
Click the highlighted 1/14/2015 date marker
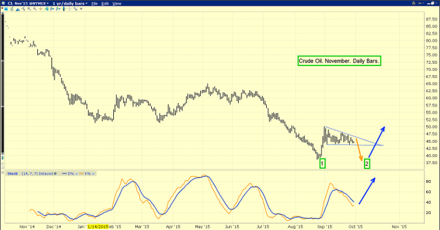pyautogui.click(x=97, y=227)
